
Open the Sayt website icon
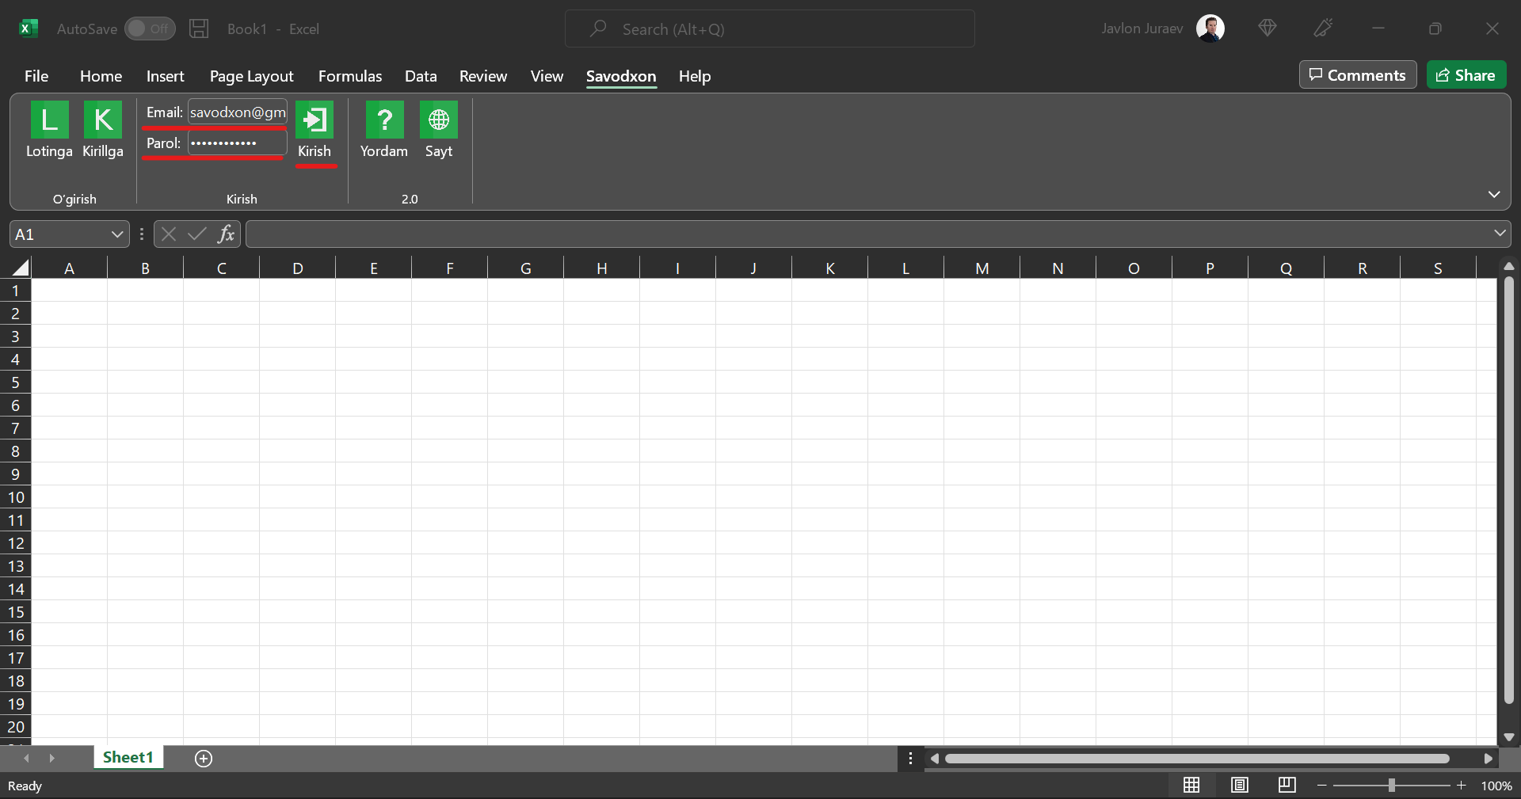coord(438,120)
